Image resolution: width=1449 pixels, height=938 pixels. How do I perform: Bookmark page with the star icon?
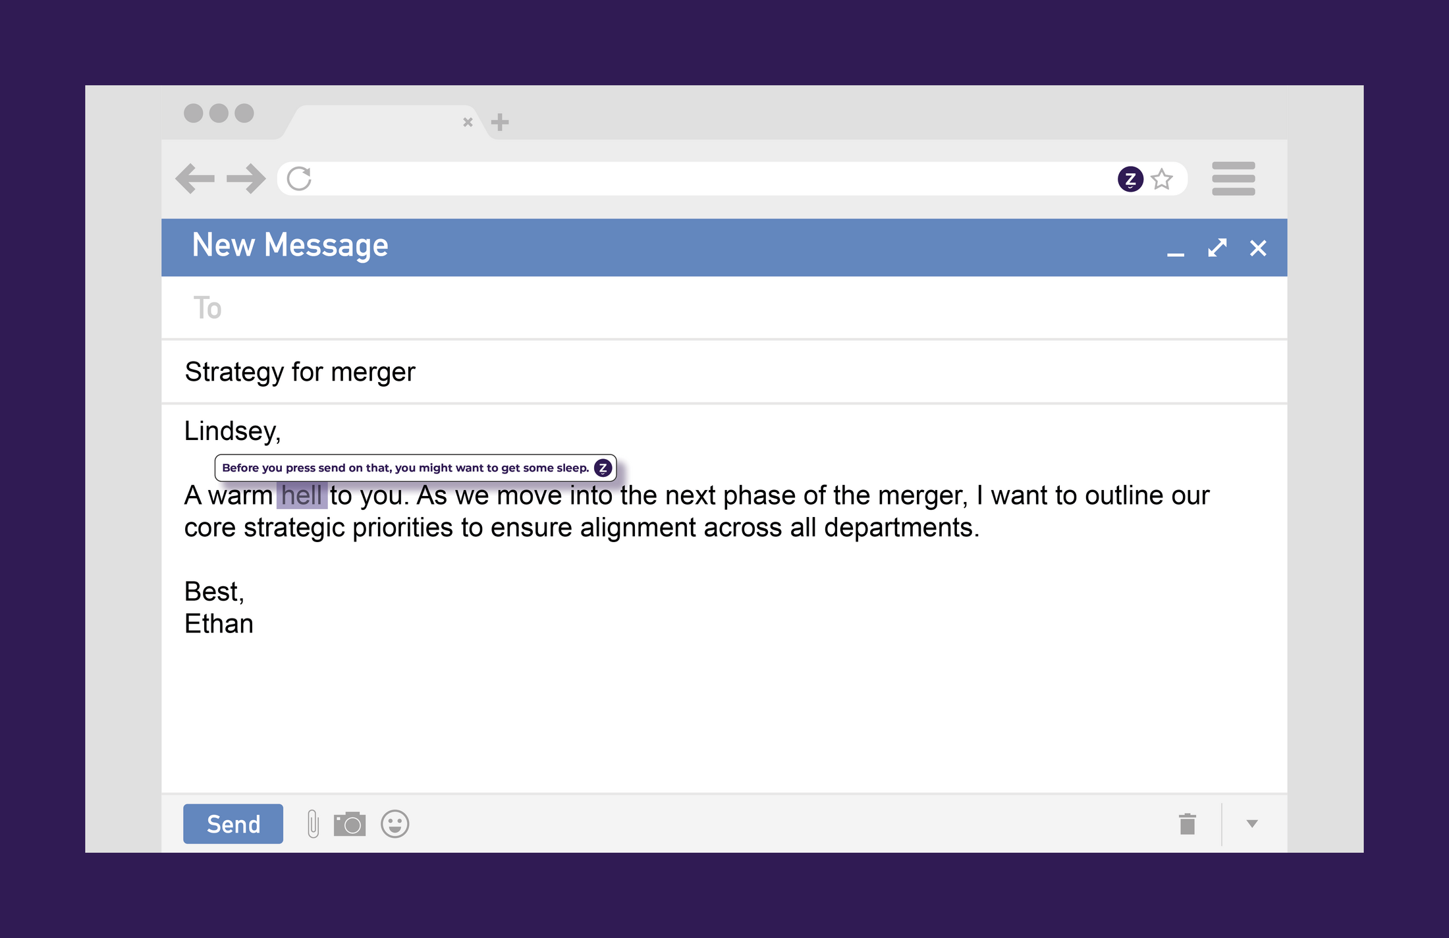[x=1162, y=179]
